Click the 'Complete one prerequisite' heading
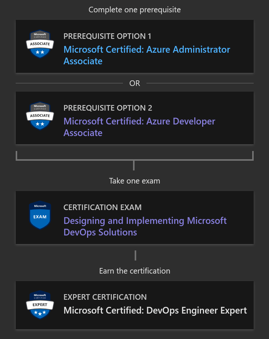 [134, 10]
